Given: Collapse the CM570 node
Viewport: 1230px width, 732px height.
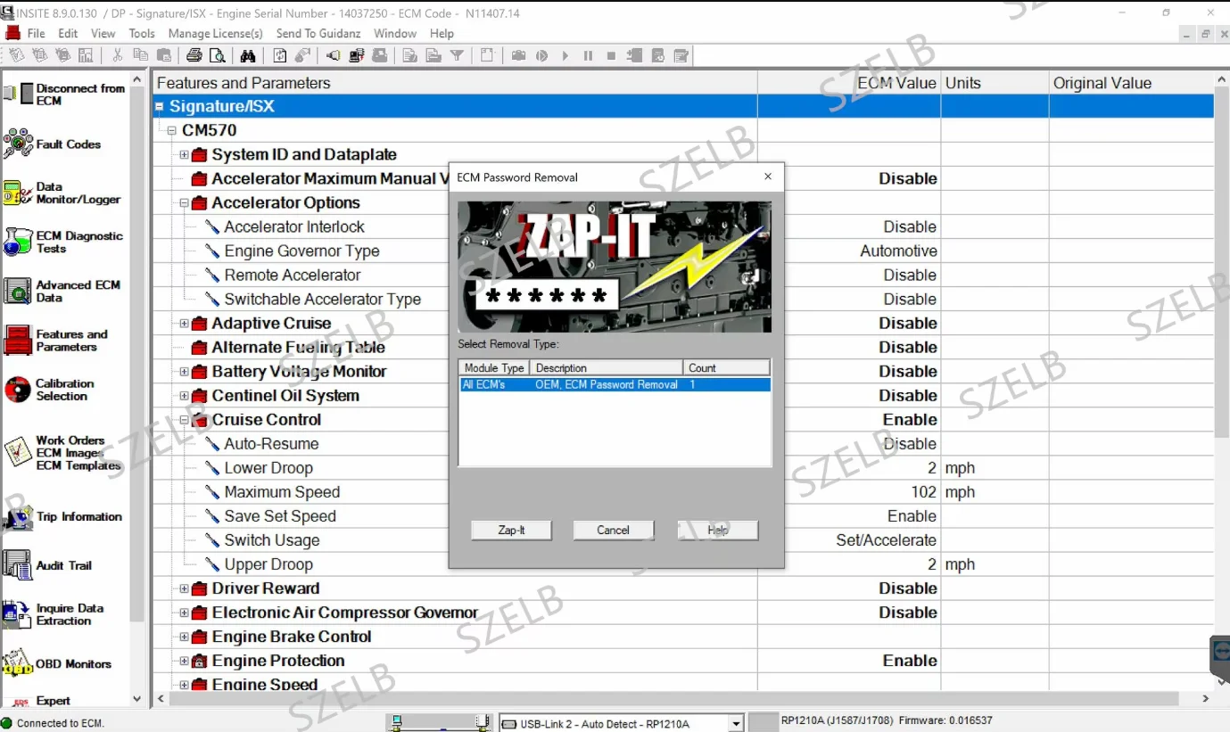Looking at the screenshot, I should pyautogui.click(x=172, y=130).
